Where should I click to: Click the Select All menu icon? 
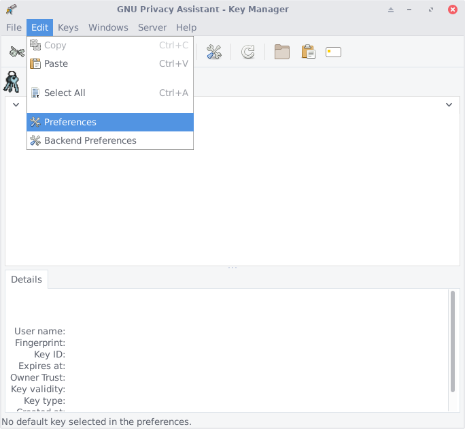point(35,93)
